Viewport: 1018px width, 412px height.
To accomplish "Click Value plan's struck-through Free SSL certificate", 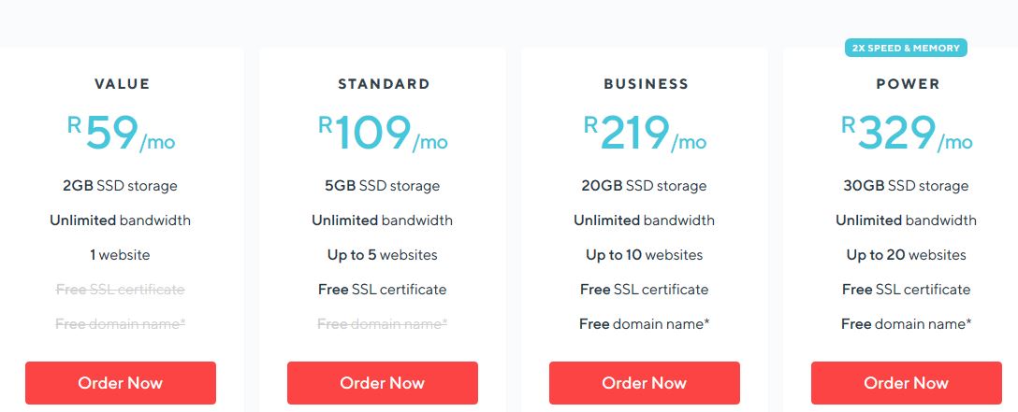I will point(120,290).
